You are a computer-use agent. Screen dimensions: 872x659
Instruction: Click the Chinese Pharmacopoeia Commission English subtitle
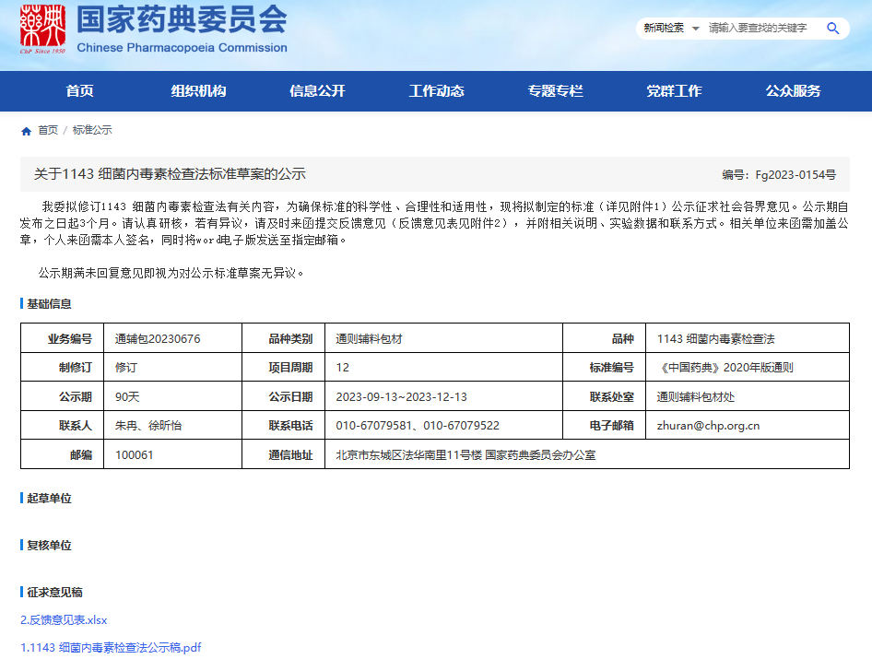(182, 48)
